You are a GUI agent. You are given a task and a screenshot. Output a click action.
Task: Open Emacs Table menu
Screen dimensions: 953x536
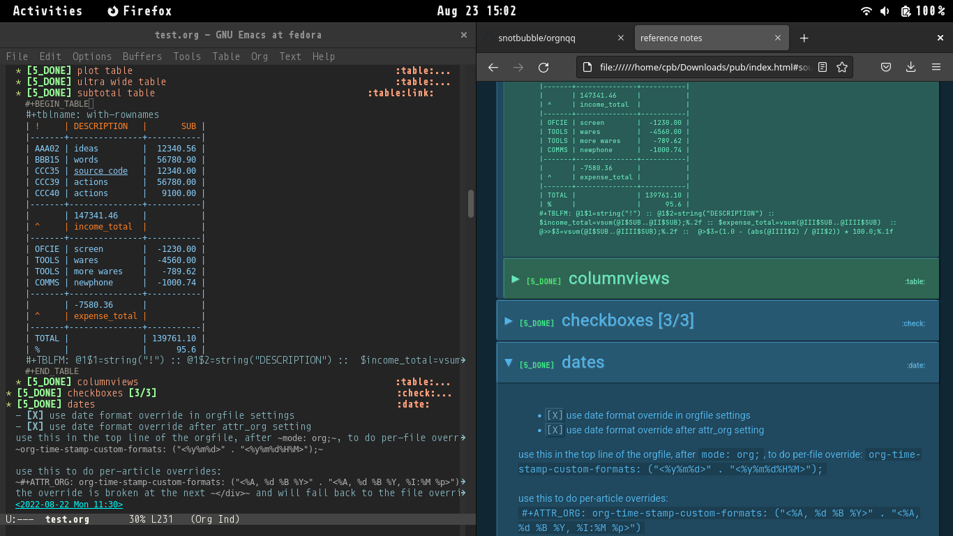pos(226,57)
